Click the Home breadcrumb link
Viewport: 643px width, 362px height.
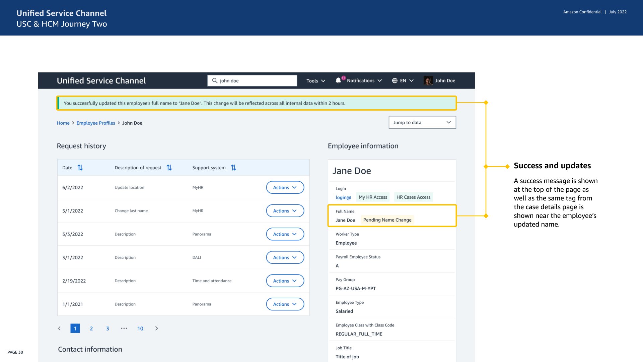(63, 123)
